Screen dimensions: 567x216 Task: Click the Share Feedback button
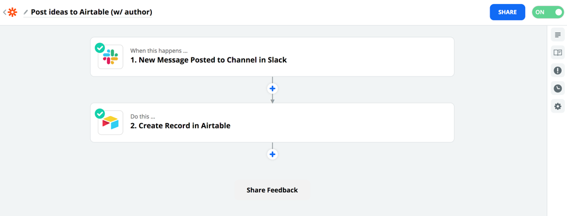[272, 190]
